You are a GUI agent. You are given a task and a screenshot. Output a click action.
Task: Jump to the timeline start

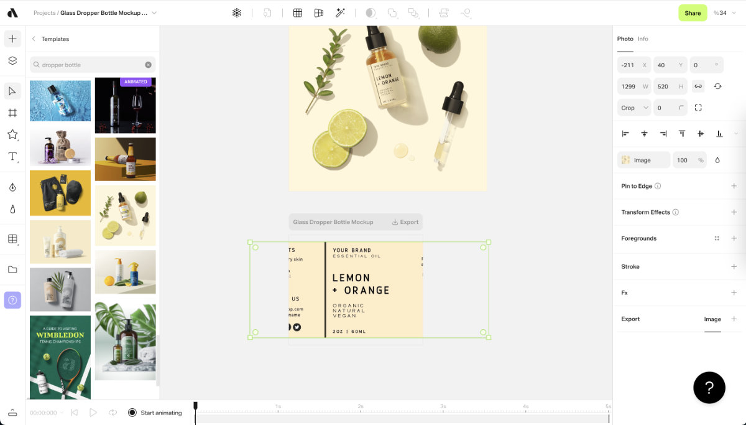[x=74, y=413]
